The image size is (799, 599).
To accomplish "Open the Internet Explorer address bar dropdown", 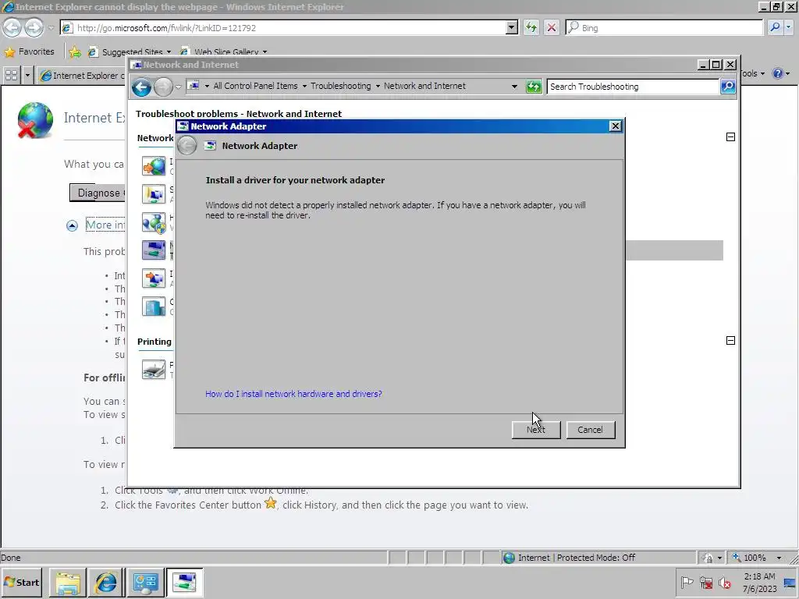I will point(512,27).
